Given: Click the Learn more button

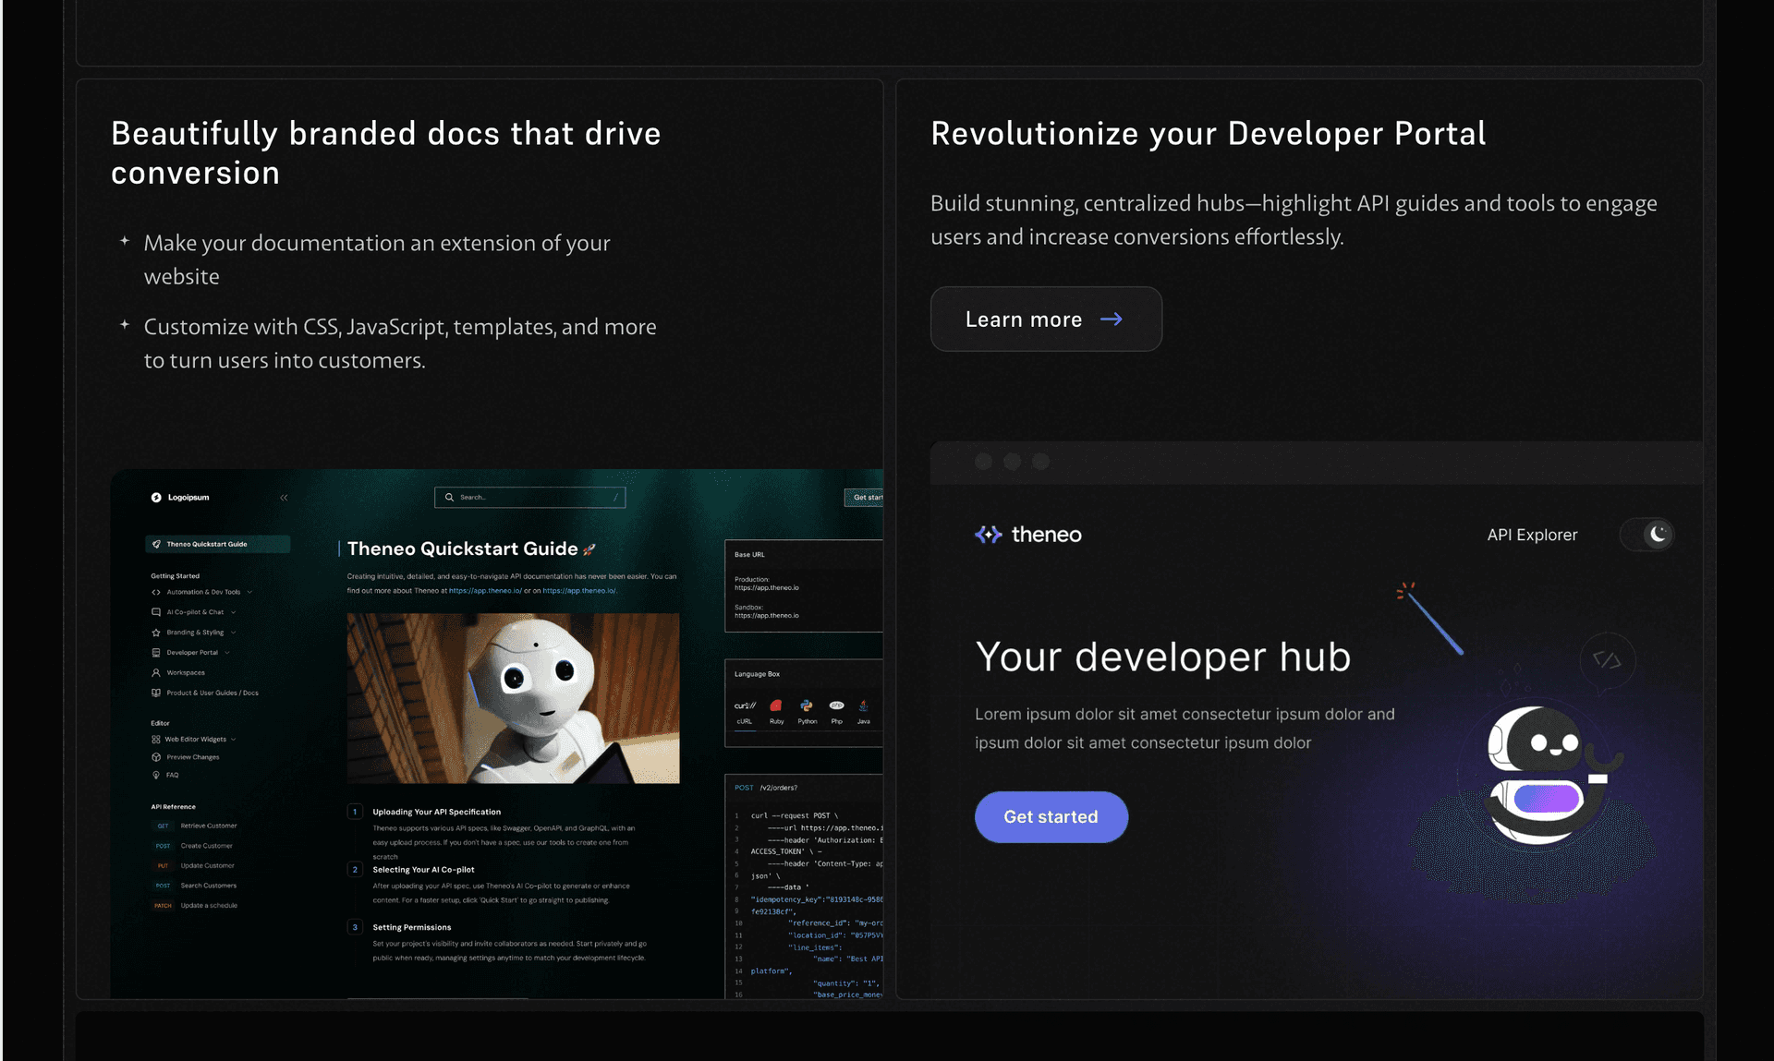Looking at the screenshot, I should pos(1046,319).
